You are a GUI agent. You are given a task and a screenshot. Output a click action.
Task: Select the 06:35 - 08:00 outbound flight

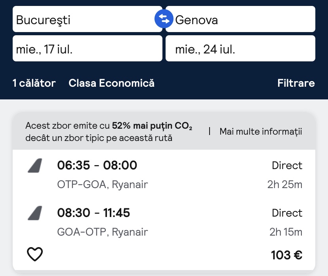tap(97, 165)
